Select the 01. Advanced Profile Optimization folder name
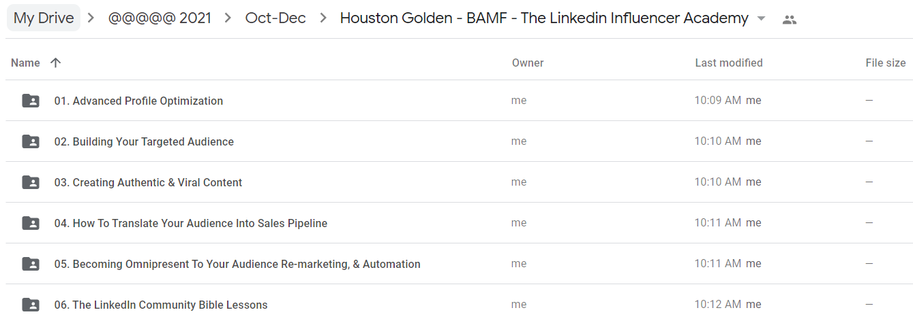Image resolution: width=913 pixels, height=323 pixels. click(138, 101)
